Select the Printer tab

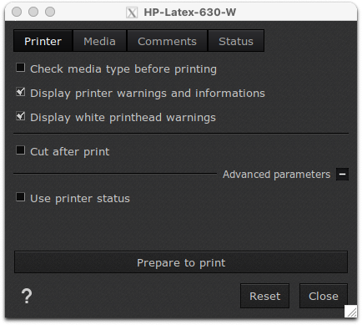[43, 41]
